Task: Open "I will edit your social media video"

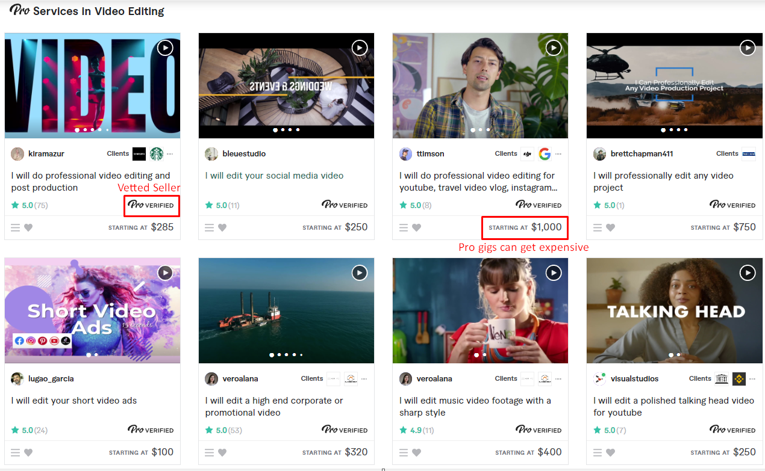Action: [274, 176]
